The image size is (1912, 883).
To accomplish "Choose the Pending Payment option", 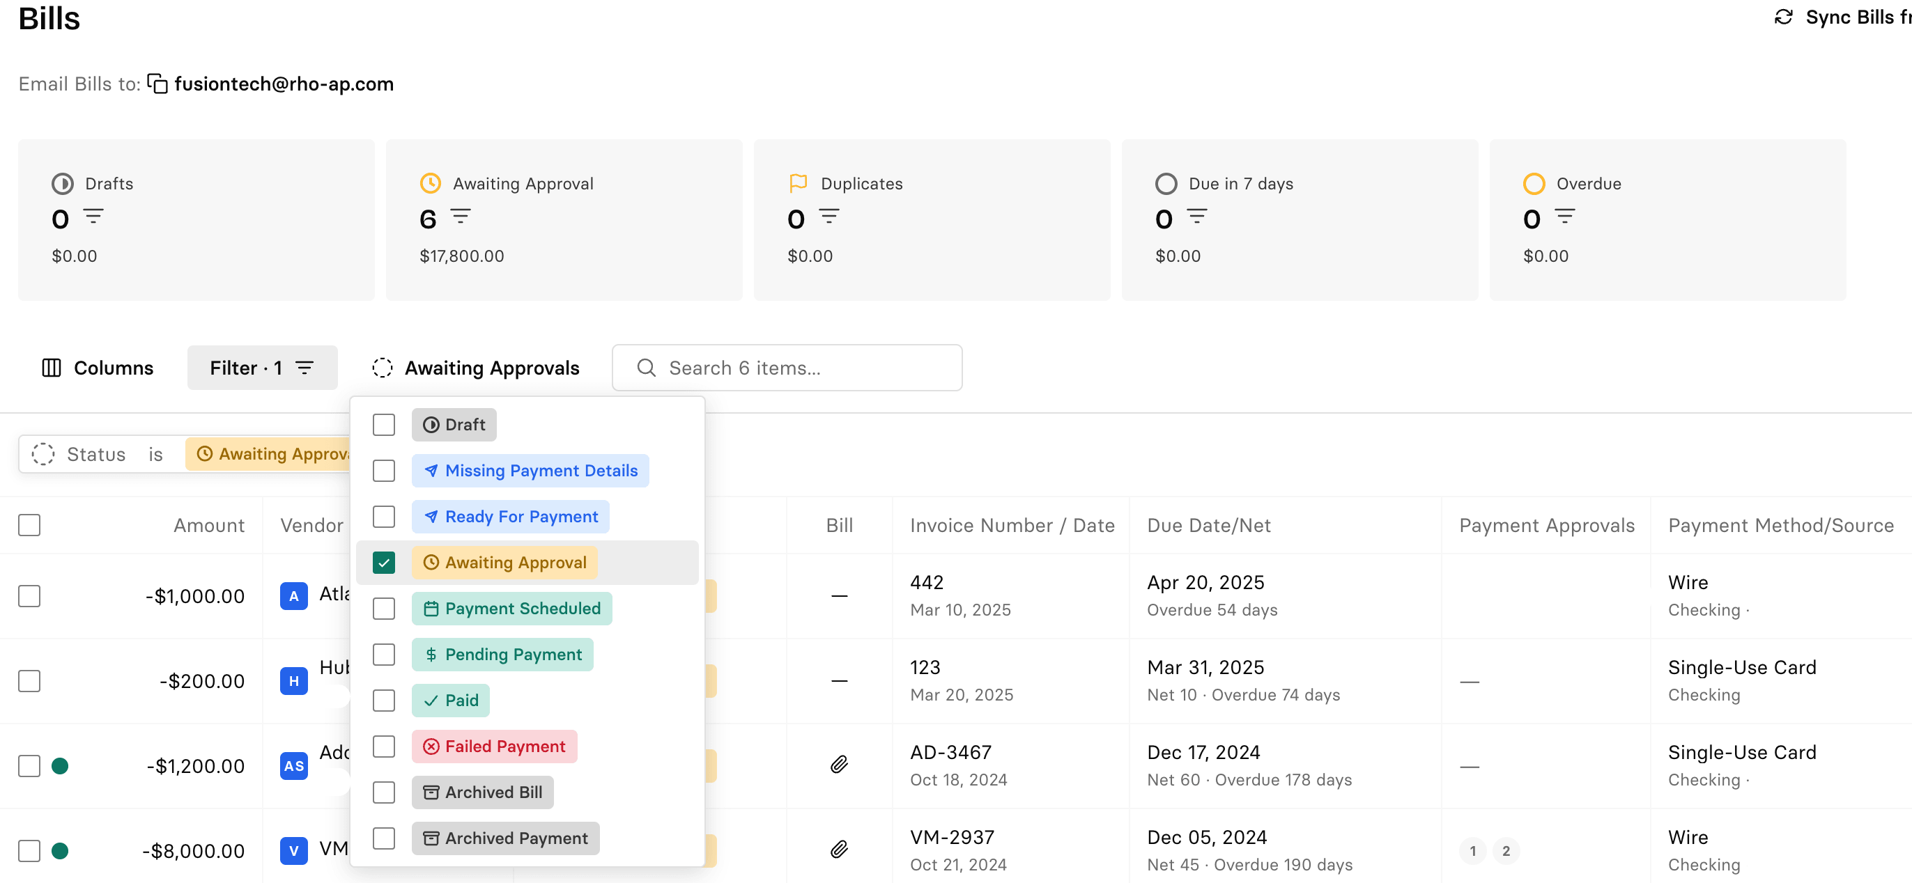I will coord(502,655).
